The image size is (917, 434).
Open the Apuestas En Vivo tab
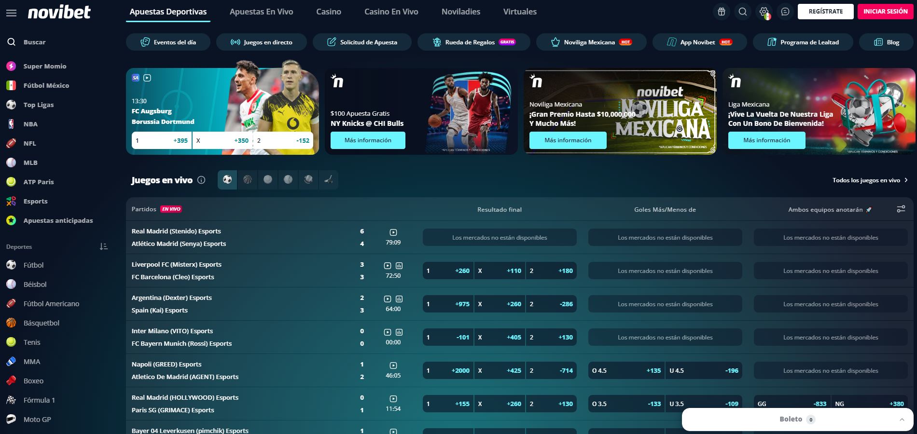(261, 12)
